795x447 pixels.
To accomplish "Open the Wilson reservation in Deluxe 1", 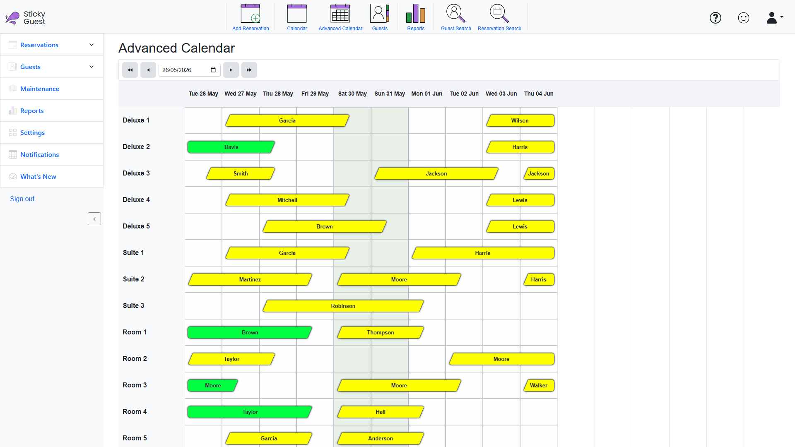I will click(x=520, y=120).
